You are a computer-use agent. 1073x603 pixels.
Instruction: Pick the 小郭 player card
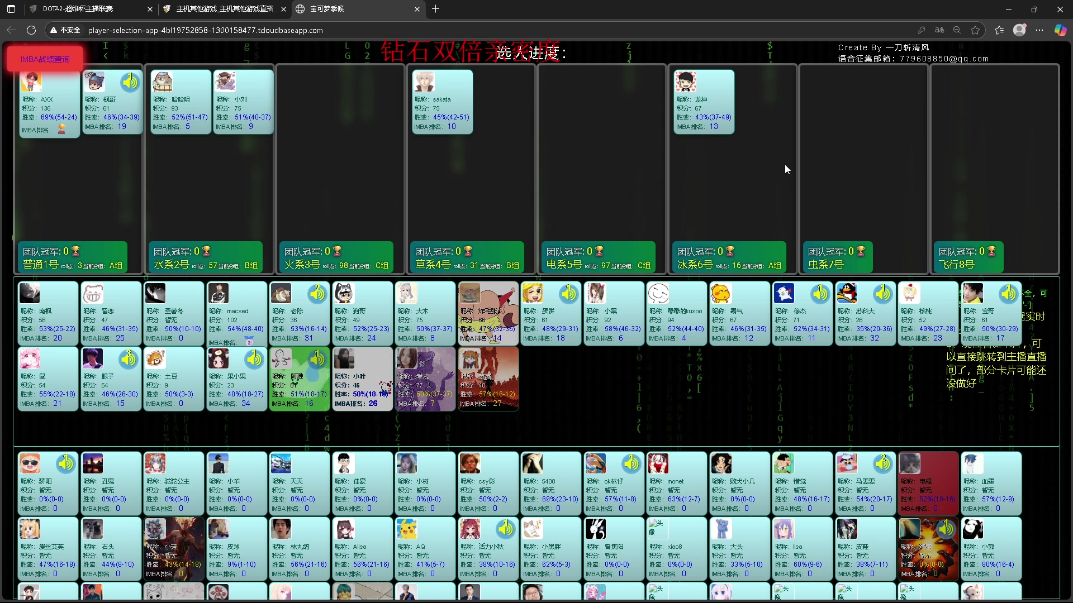[x=991, y=549]
